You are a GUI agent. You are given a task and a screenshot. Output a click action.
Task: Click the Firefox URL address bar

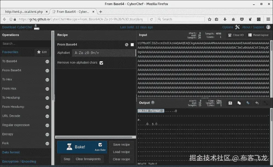tap(80, 19)
